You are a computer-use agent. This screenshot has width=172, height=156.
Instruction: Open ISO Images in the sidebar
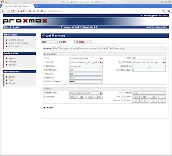[x=14, y=46]
